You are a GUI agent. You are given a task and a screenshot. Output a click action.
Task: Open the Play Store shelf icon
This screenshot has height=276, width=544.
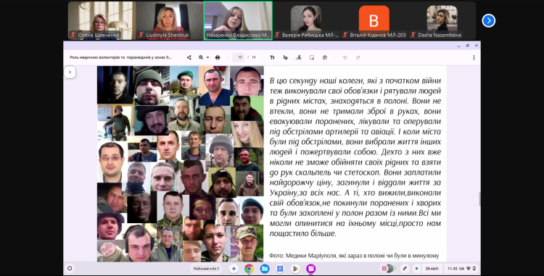[x=295, y=268]
